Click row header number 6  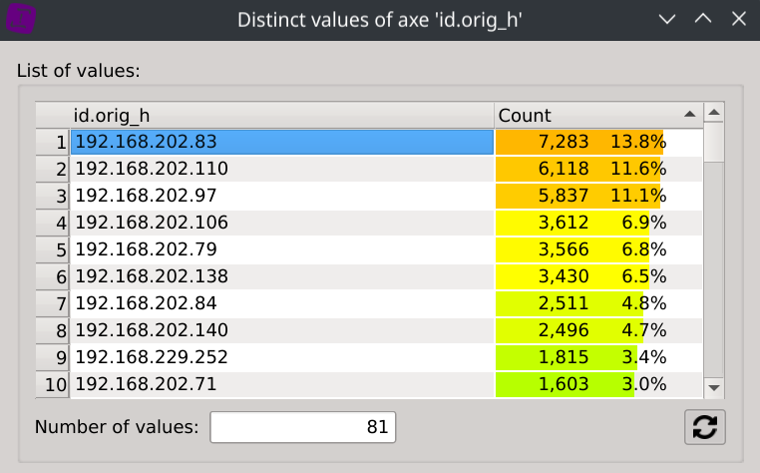pyautogui.click(x=53, y=276)
